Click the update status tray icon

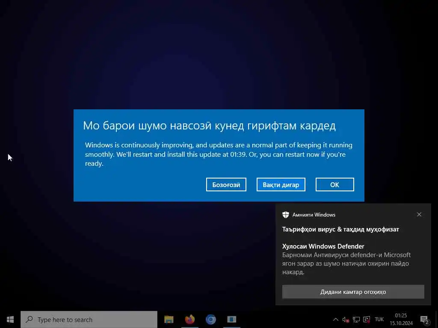pyautogui.click(x=367, y=319)
